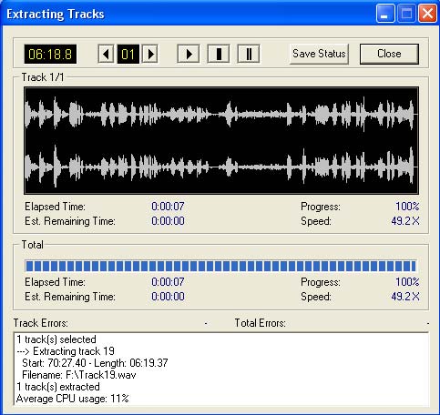
Task: Click the 'Average CPU usage: 11%' log line
Action: click(73, 399)
